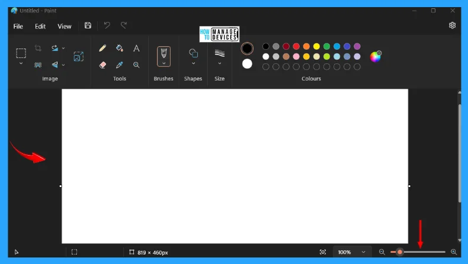468x264 pixels.
Task: Open the Resize and skew tool
Action: click(x=79, y=56)
